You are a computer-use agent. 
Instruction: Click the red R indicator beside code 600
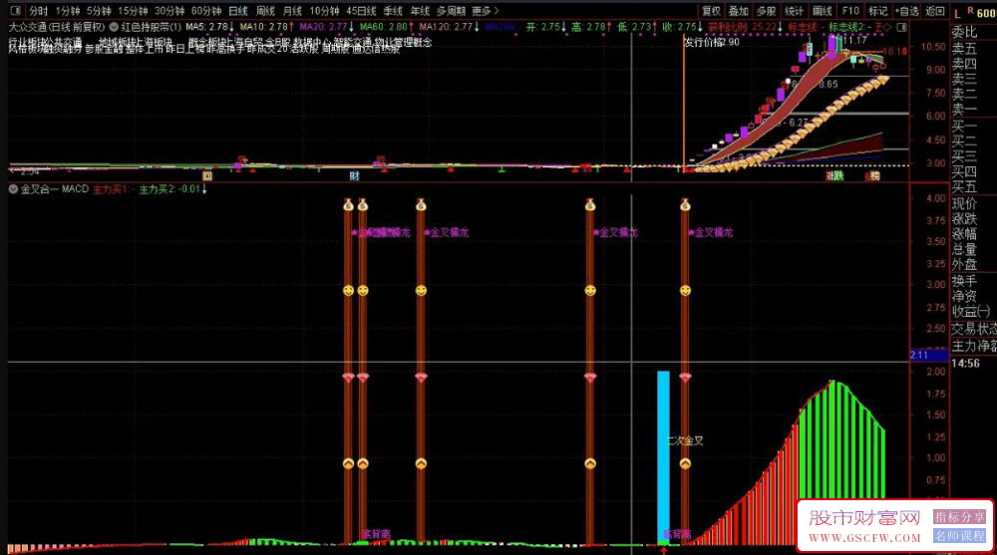[x=970, y=10]
